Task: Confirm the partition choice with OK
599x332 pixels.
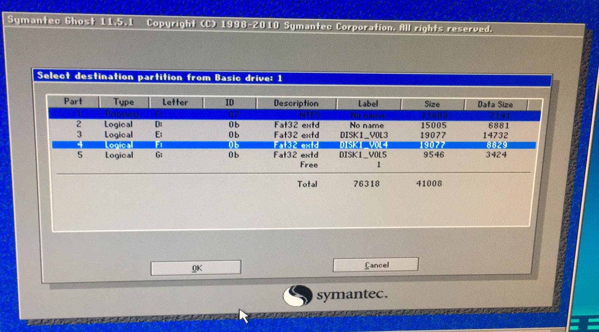Action: (196, 268)
